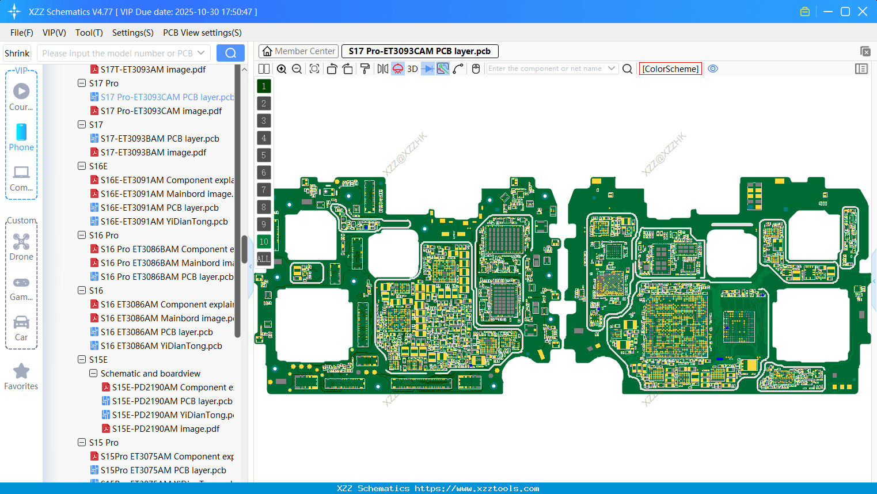
Task: Toggle net visibility with the eye icon
Action: coord(713,69)
